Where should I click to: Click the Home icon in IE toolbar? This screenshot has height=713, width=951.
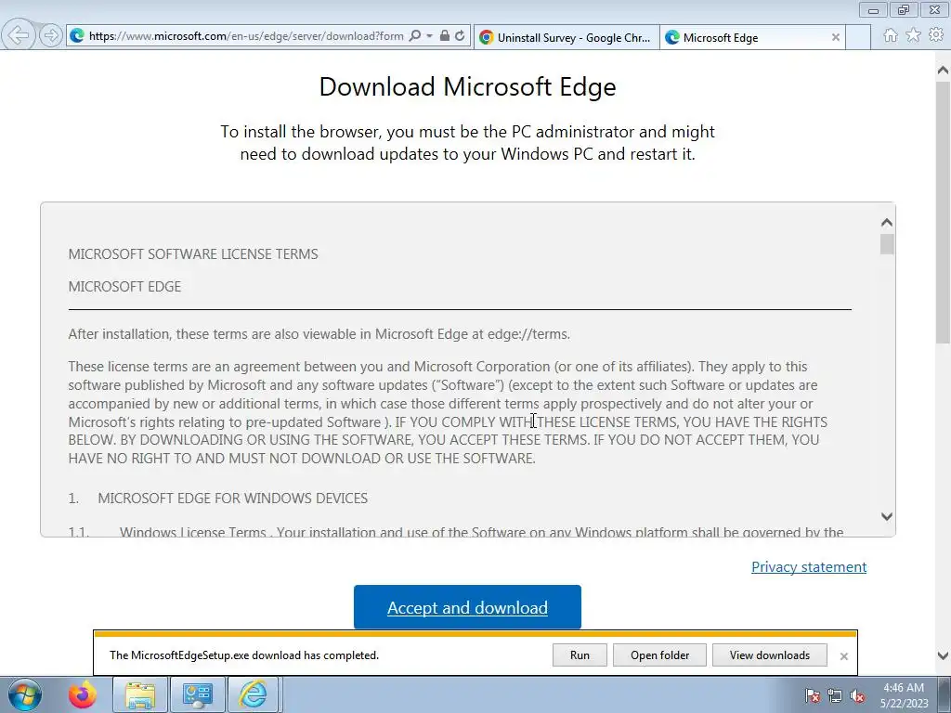click(x=891, y=35)
